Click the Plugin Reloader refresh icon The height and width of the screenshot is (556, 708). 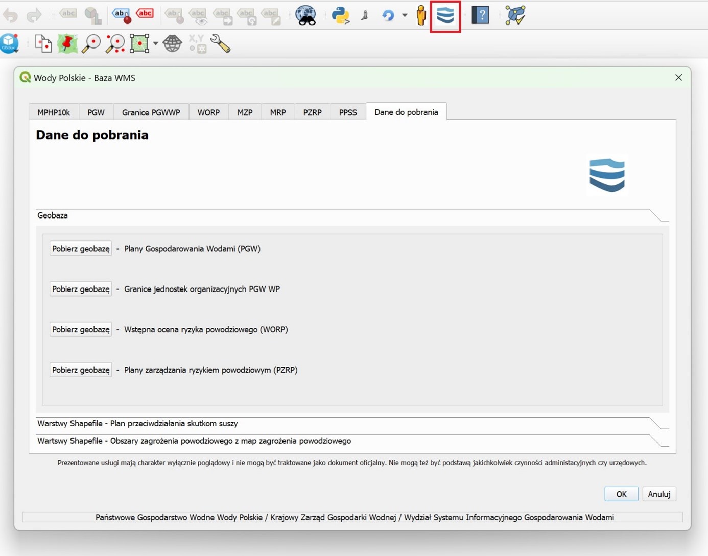pyautogui.click(x=388, y=15)
